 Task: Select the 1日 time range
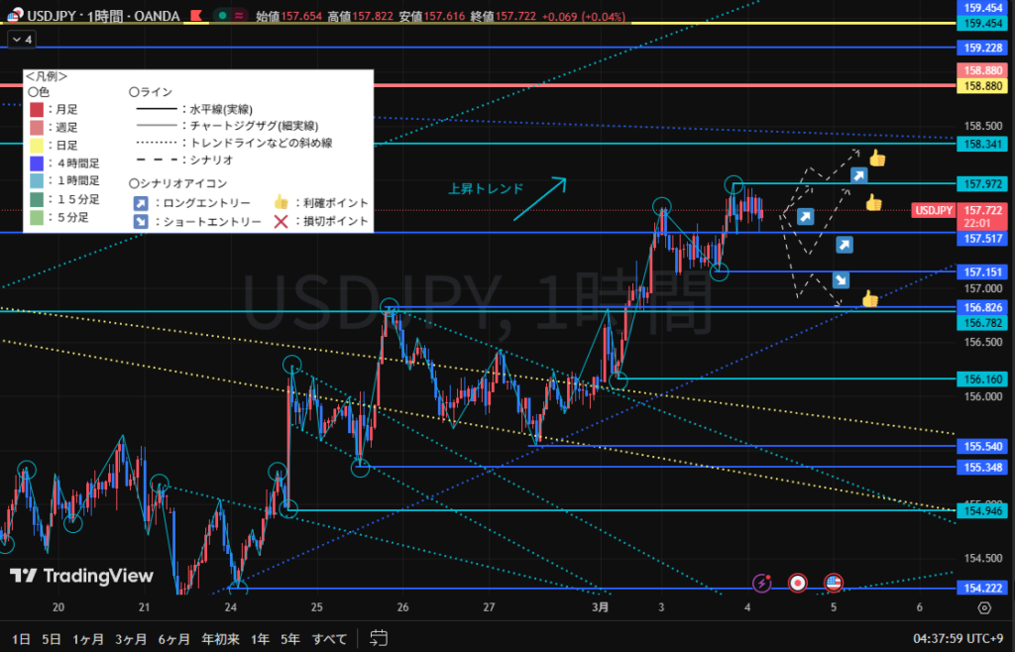coord(20,637)
